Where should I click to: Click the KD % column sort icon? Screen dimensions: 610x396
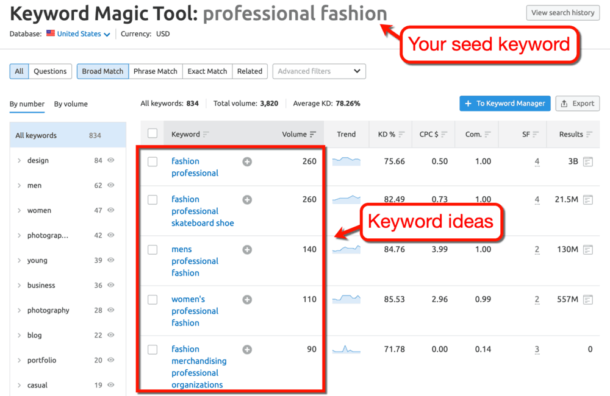tap(403, 134)
